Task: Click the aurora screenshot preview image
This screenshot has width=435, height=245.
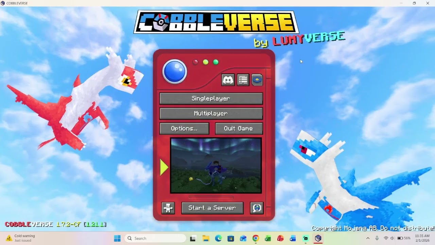Action: 216,165
